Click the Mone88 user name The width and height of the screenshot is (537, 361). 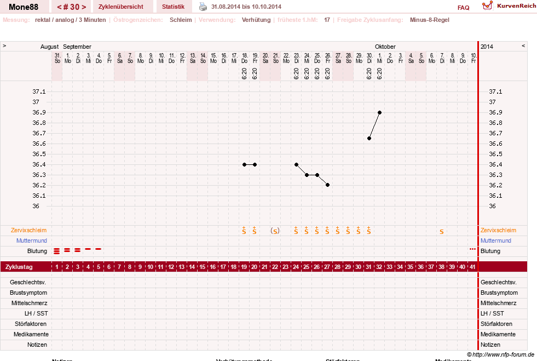click(x=24, y=7)
